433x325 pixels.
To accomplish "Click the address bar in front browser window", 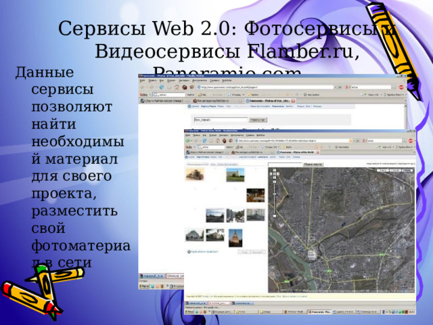I will coord(293,141).
